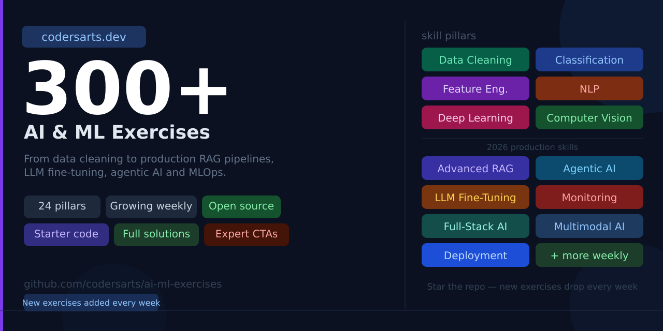Choose the Full-Stack AI tag
Viewport: 663px width, 331px height.
(475, 226)
